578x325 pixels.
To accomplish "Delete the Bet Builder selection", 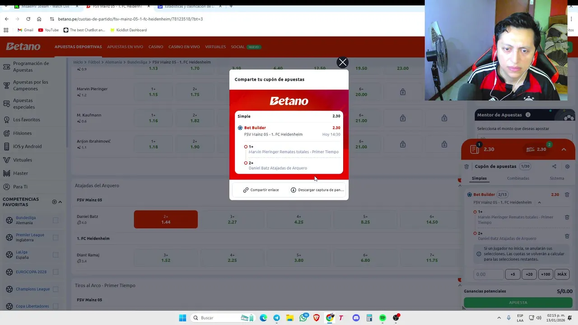I will coord(567,195).
